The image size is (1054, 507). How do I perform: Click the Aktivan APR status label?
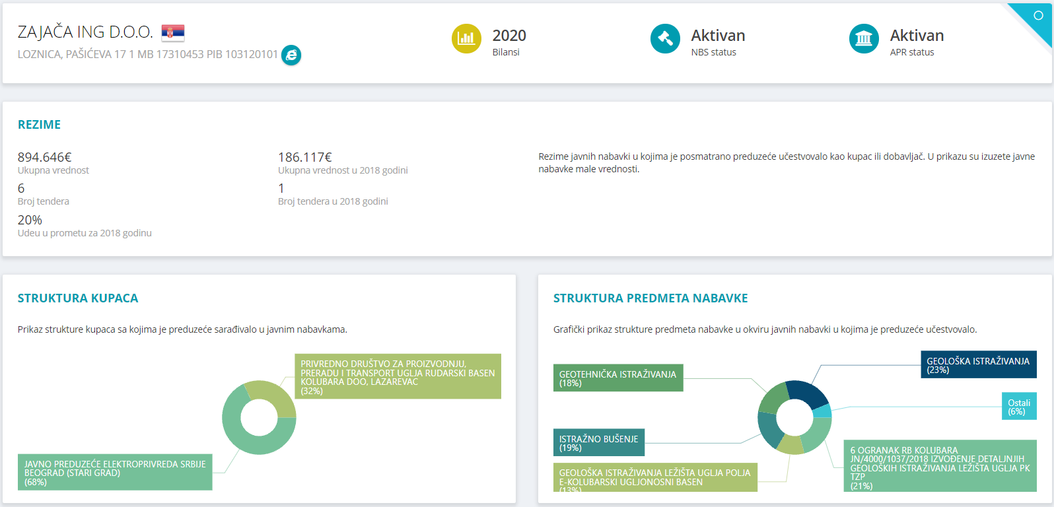coord(917,36)
